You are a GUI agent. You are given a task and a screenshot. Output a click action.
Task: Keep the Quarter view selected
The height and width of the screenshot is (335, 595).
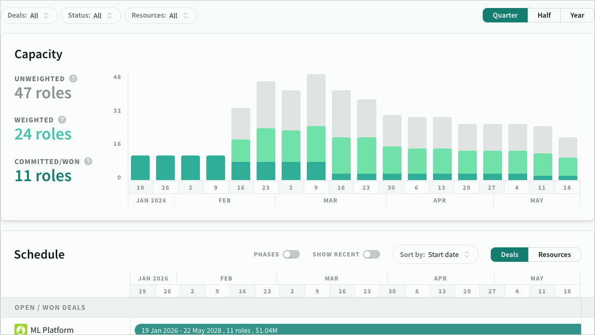[505, 15]
